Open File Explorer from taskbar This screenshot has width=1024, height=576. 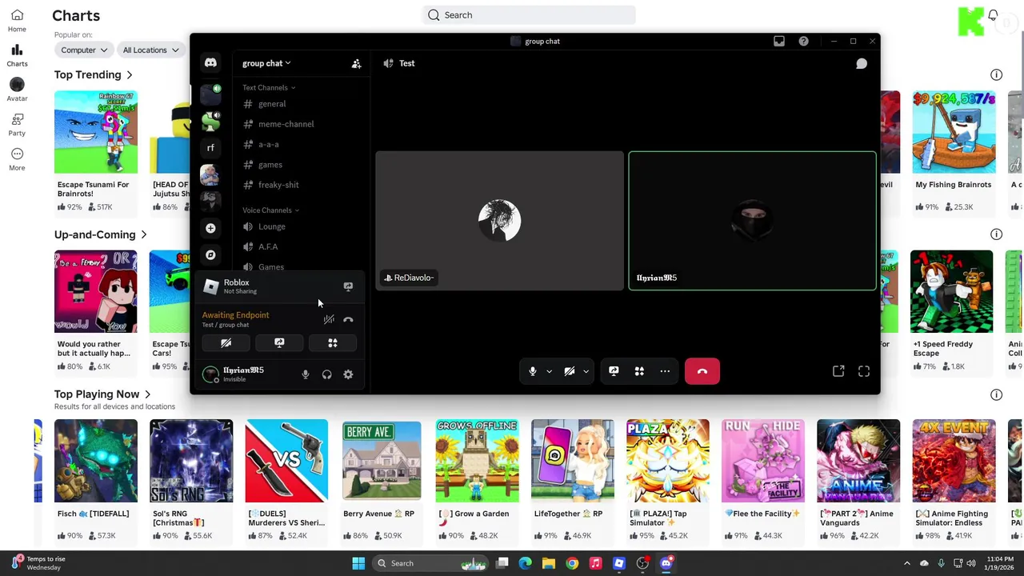(549, 563)
